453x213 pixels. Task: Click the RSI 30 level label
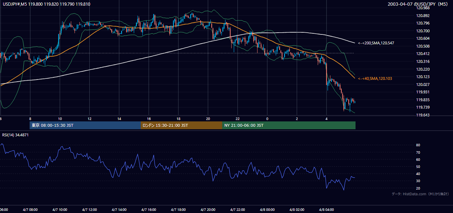point(418,181)
